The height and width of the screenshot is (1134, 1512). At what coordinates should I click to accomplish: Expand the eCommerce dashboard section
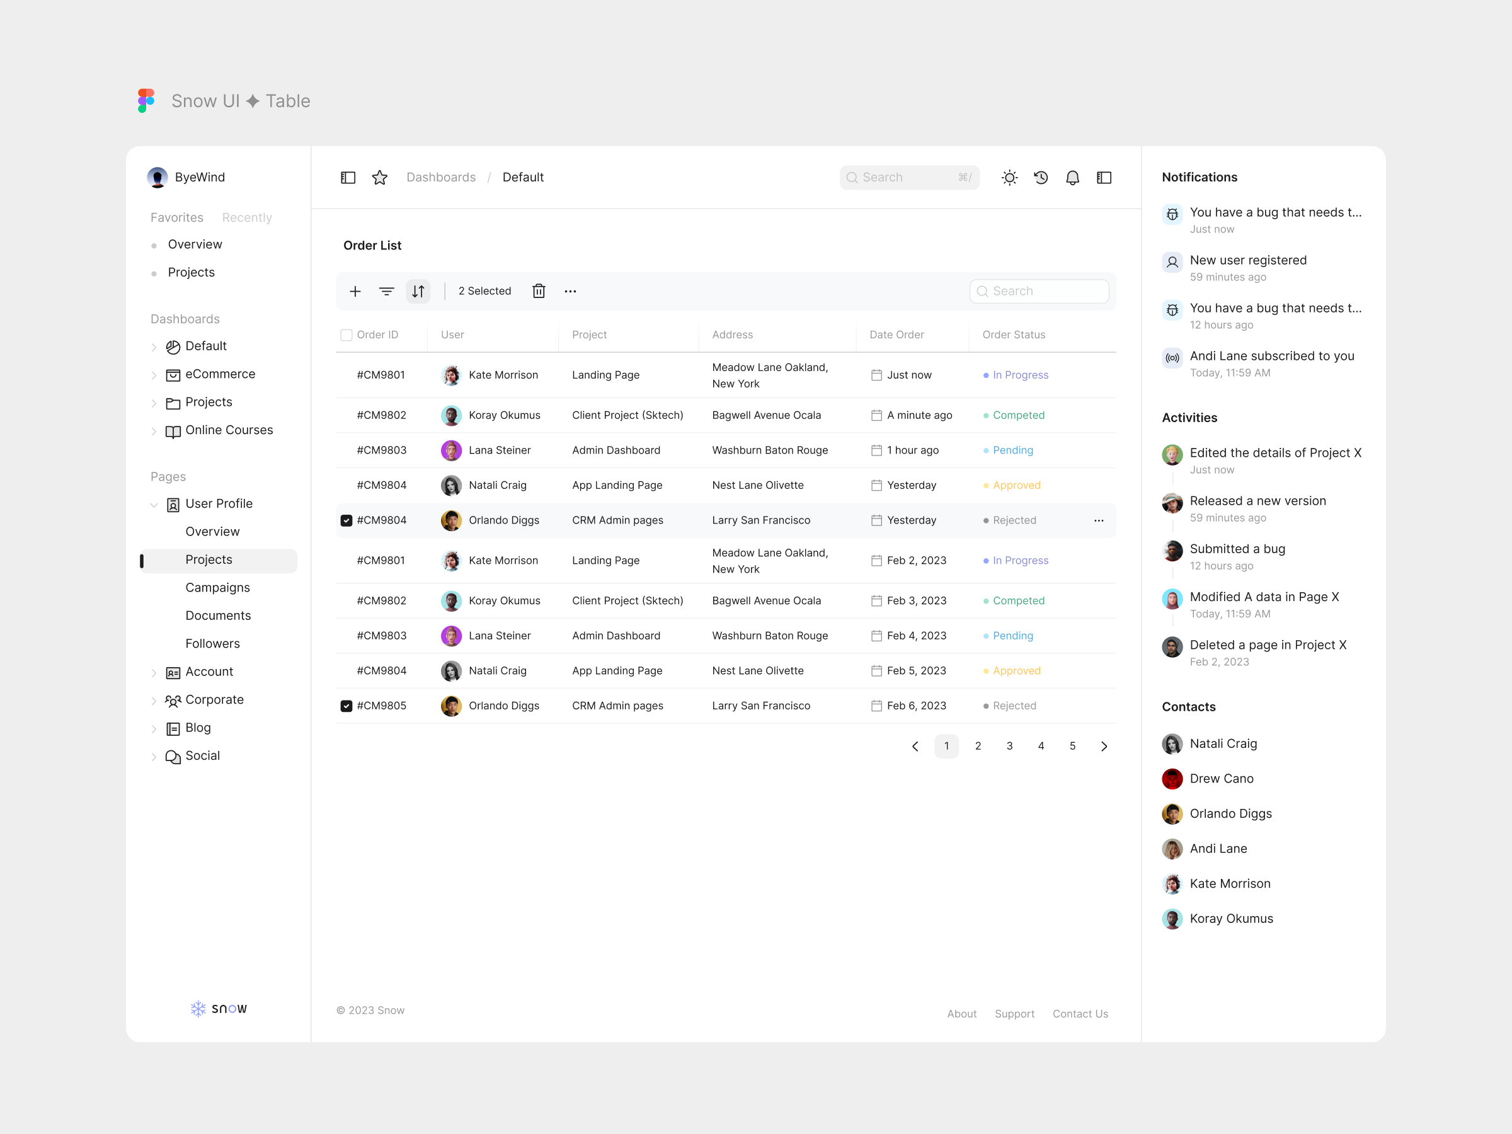(154, 375)
